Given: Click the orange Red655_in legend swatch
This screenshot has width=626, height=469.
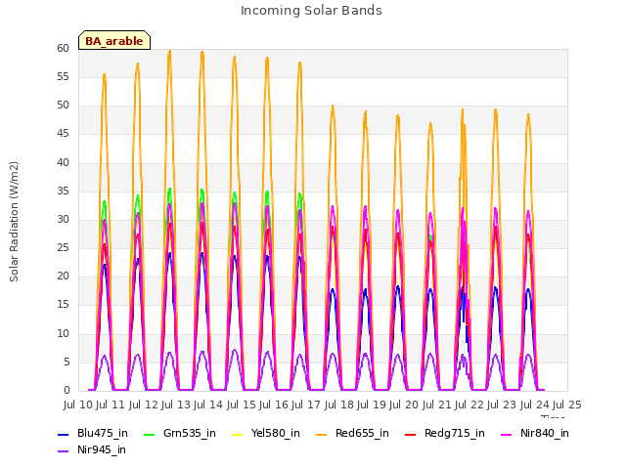Looking at the screenshot, I should [x=322, y=434].
